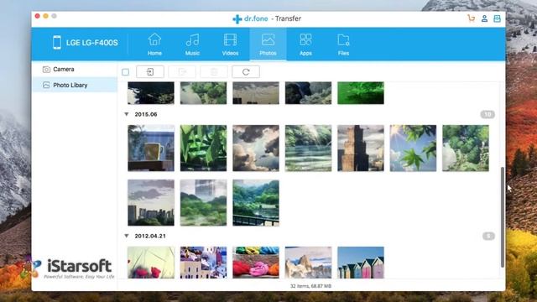Click the feedback icon in title bar
Viewport: 537px width, 302px height.
497,18
